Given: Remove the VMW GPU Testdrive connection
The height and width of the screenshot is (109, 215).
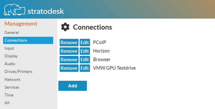Looking at the screenshot, I should tap(69, 68).
